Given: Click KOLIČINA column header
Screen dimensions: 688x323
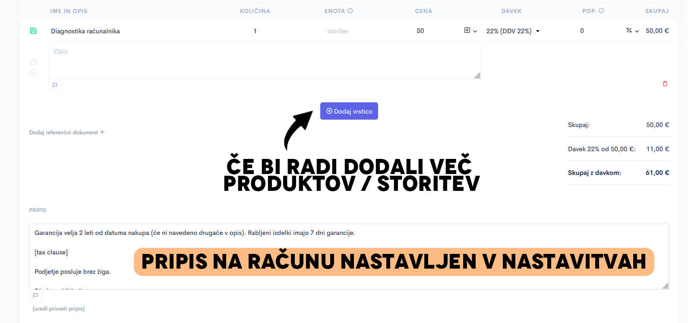Looking at the screenshot, I should [255, 11].
